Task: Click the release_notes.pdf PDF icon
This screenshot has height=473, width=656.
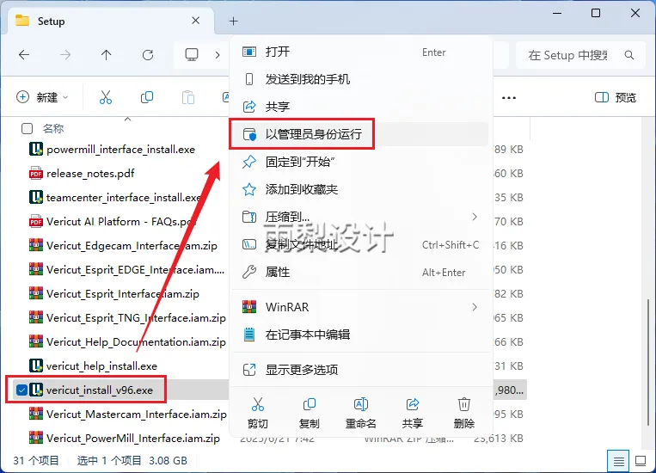Action: pos(36,174)
